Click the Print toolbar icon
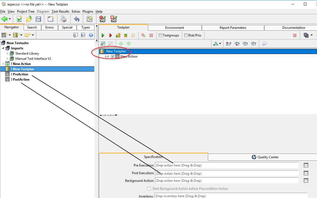Screen dimensions: 317x198 pos(64,19)
